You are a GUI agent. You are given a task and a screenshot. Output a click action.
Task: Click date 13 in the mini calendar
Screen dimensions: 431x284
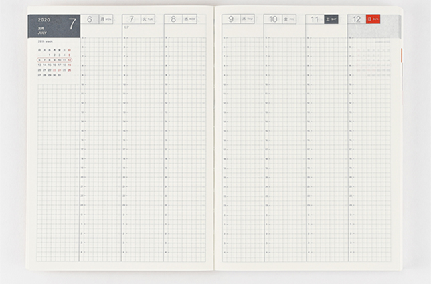[39, 65]
